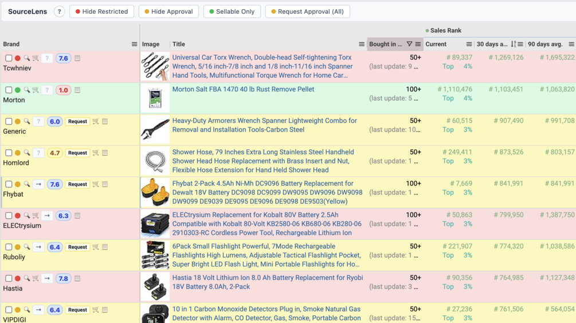The image size is (576, 323).
Task: Open the Shower Hose 79 Inches title link
Action: pos(263,161)
